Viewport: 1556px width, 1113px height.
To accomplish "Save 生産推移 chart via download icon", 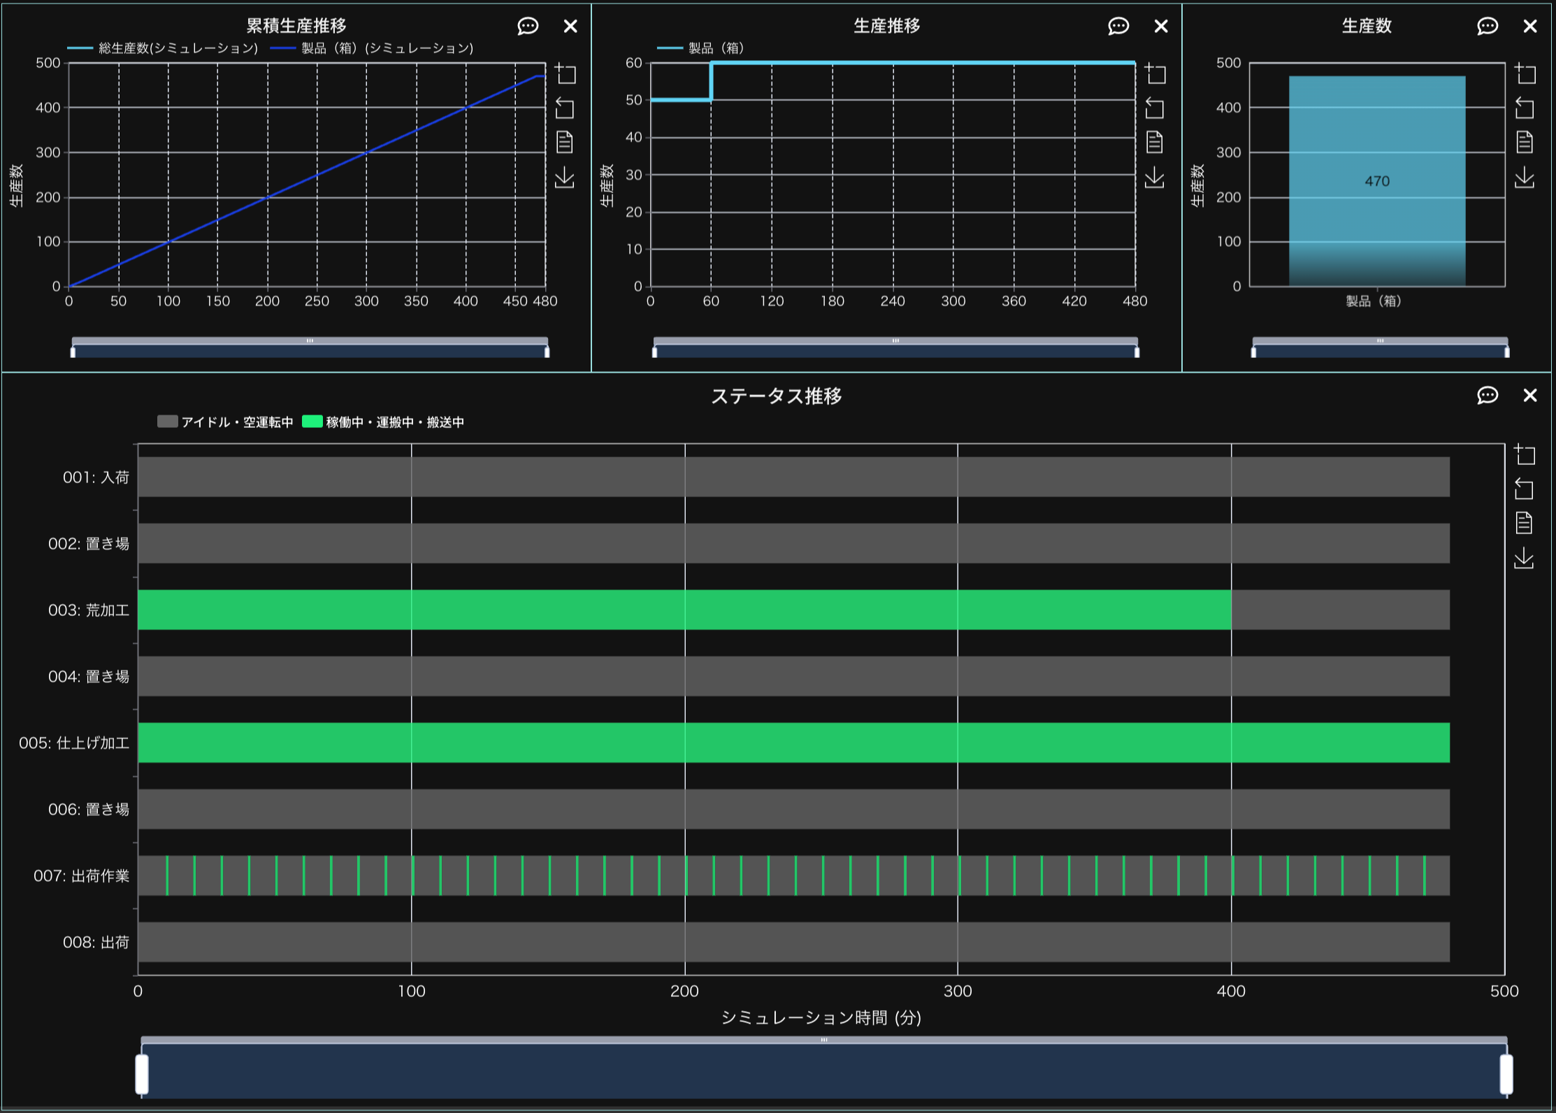I will 1155,178.
